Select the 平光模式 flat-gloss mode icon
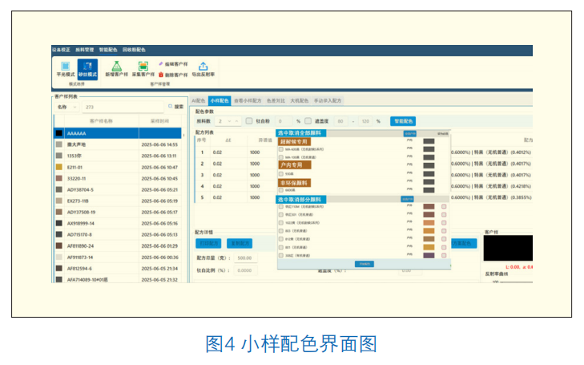The height and width of the screenshot is (365, 584). [x=65, y=67]
